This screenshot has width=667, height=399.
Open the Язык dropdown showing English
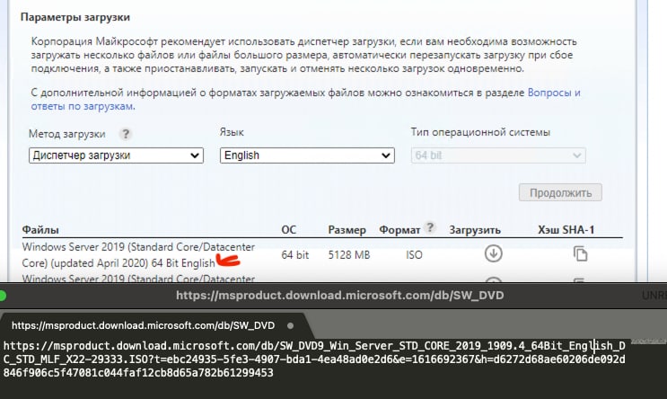tap(307, 155)
